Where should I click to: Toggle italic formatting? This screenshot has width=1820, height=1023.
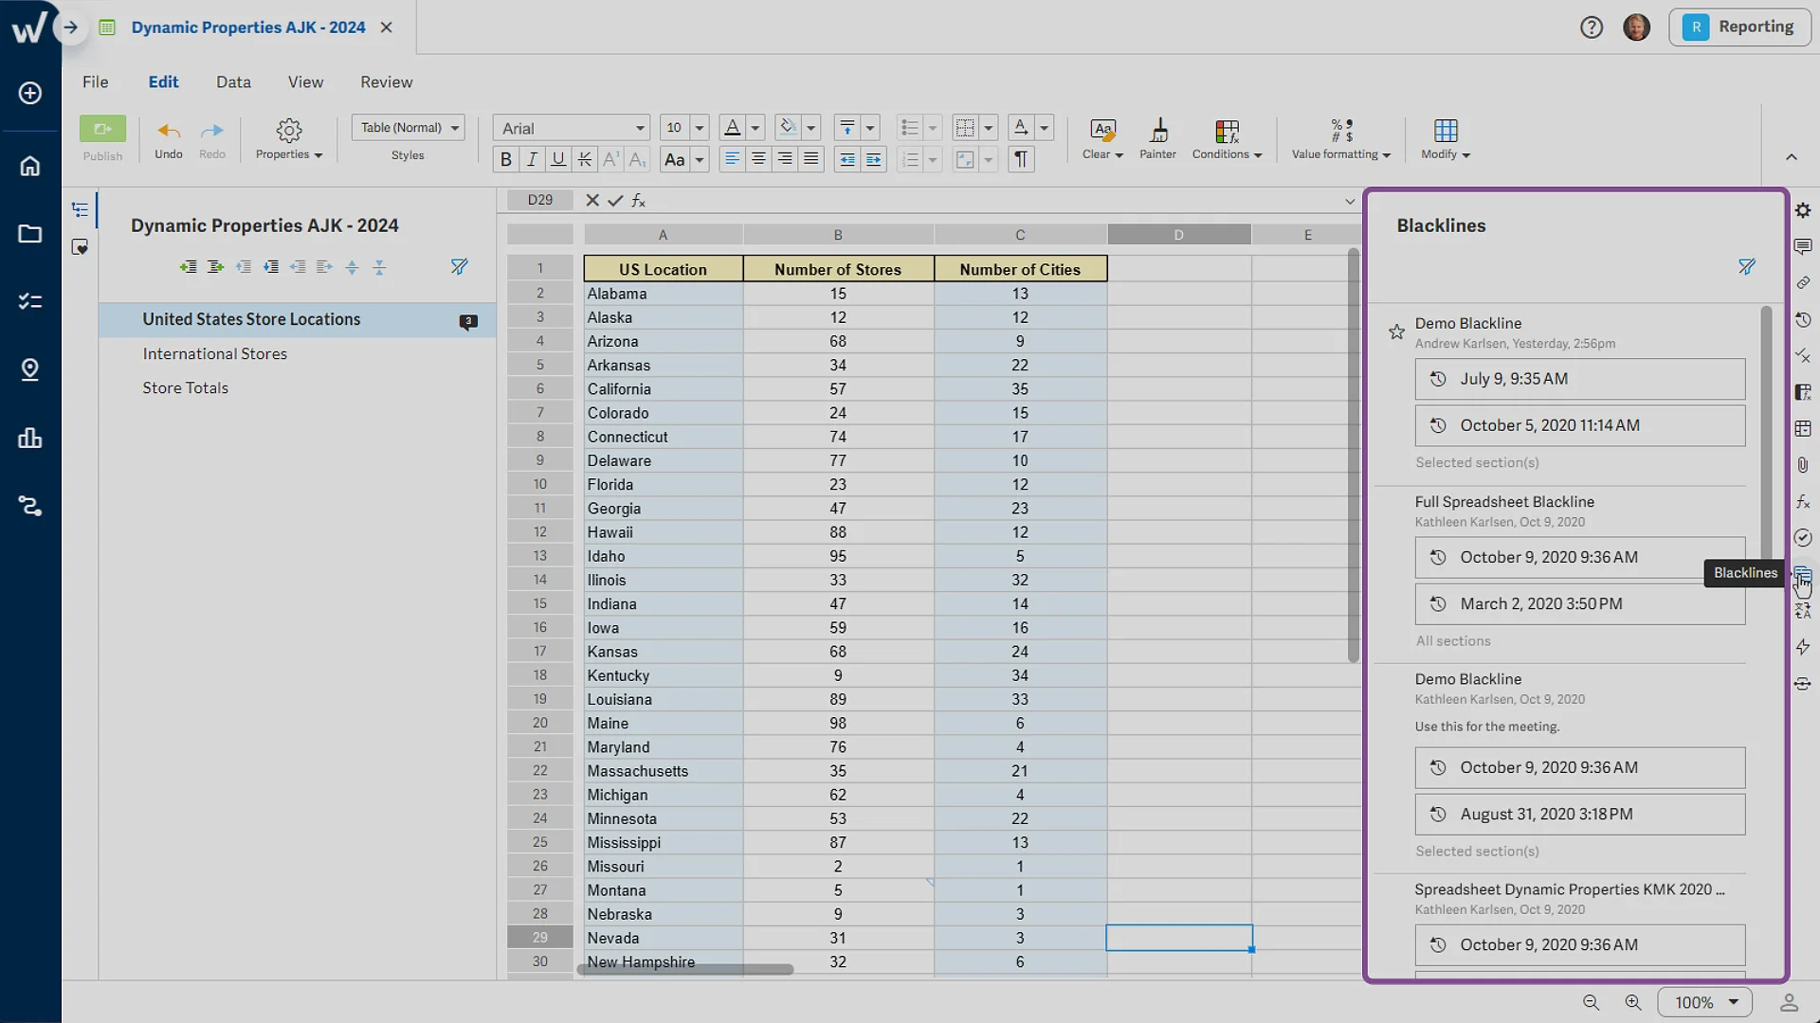point(532,159)
